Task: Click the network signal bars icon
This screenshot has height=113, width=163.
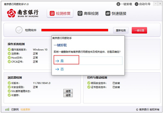Action: [x=7, y=109]
